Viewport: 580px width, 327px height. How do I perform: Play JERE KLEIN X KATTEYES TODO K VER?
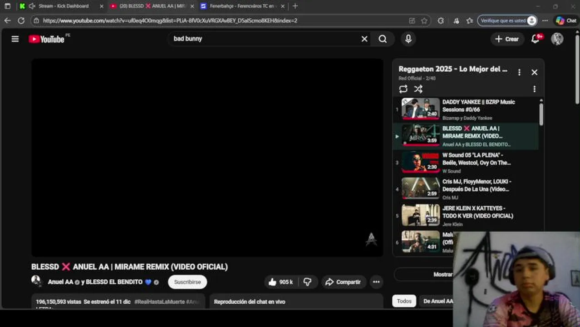click(466, 216)
